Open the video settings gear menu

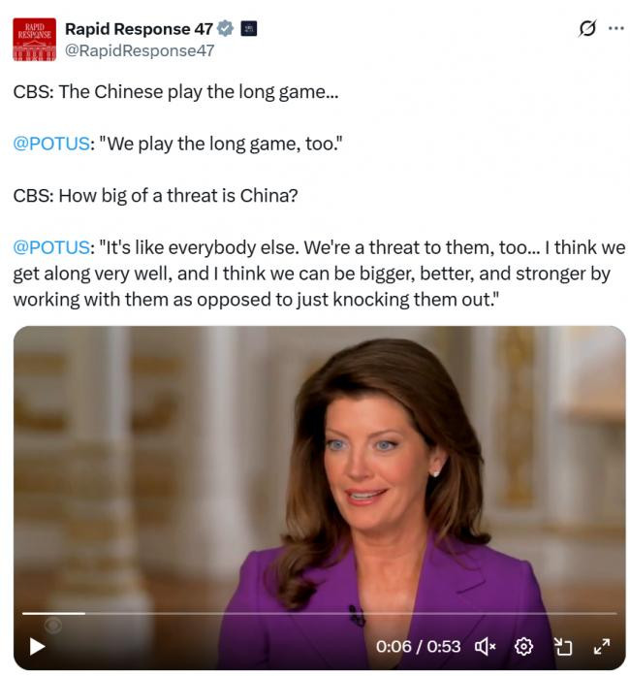tap(523, 647)
